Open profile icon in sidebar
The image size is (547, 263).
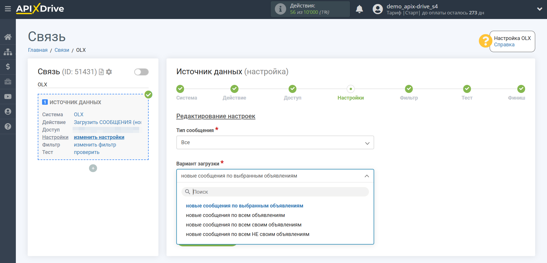click(8, 112)
